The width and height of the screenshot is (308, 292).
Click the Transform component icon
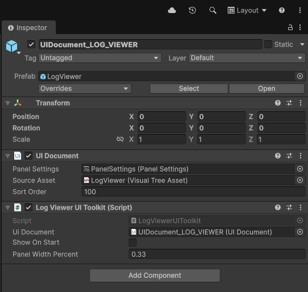click(18, 103)
